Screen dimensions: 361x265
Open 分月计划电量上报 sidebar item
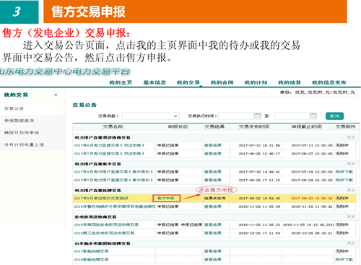[24, 144]
